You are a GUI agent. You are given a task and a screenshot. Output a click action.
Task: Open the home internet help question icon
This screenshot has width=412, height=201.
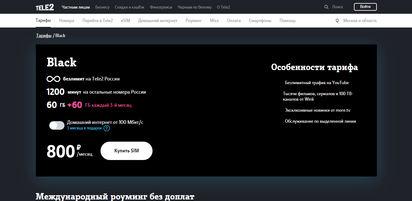pyautogui.click(x=107, y=128)
